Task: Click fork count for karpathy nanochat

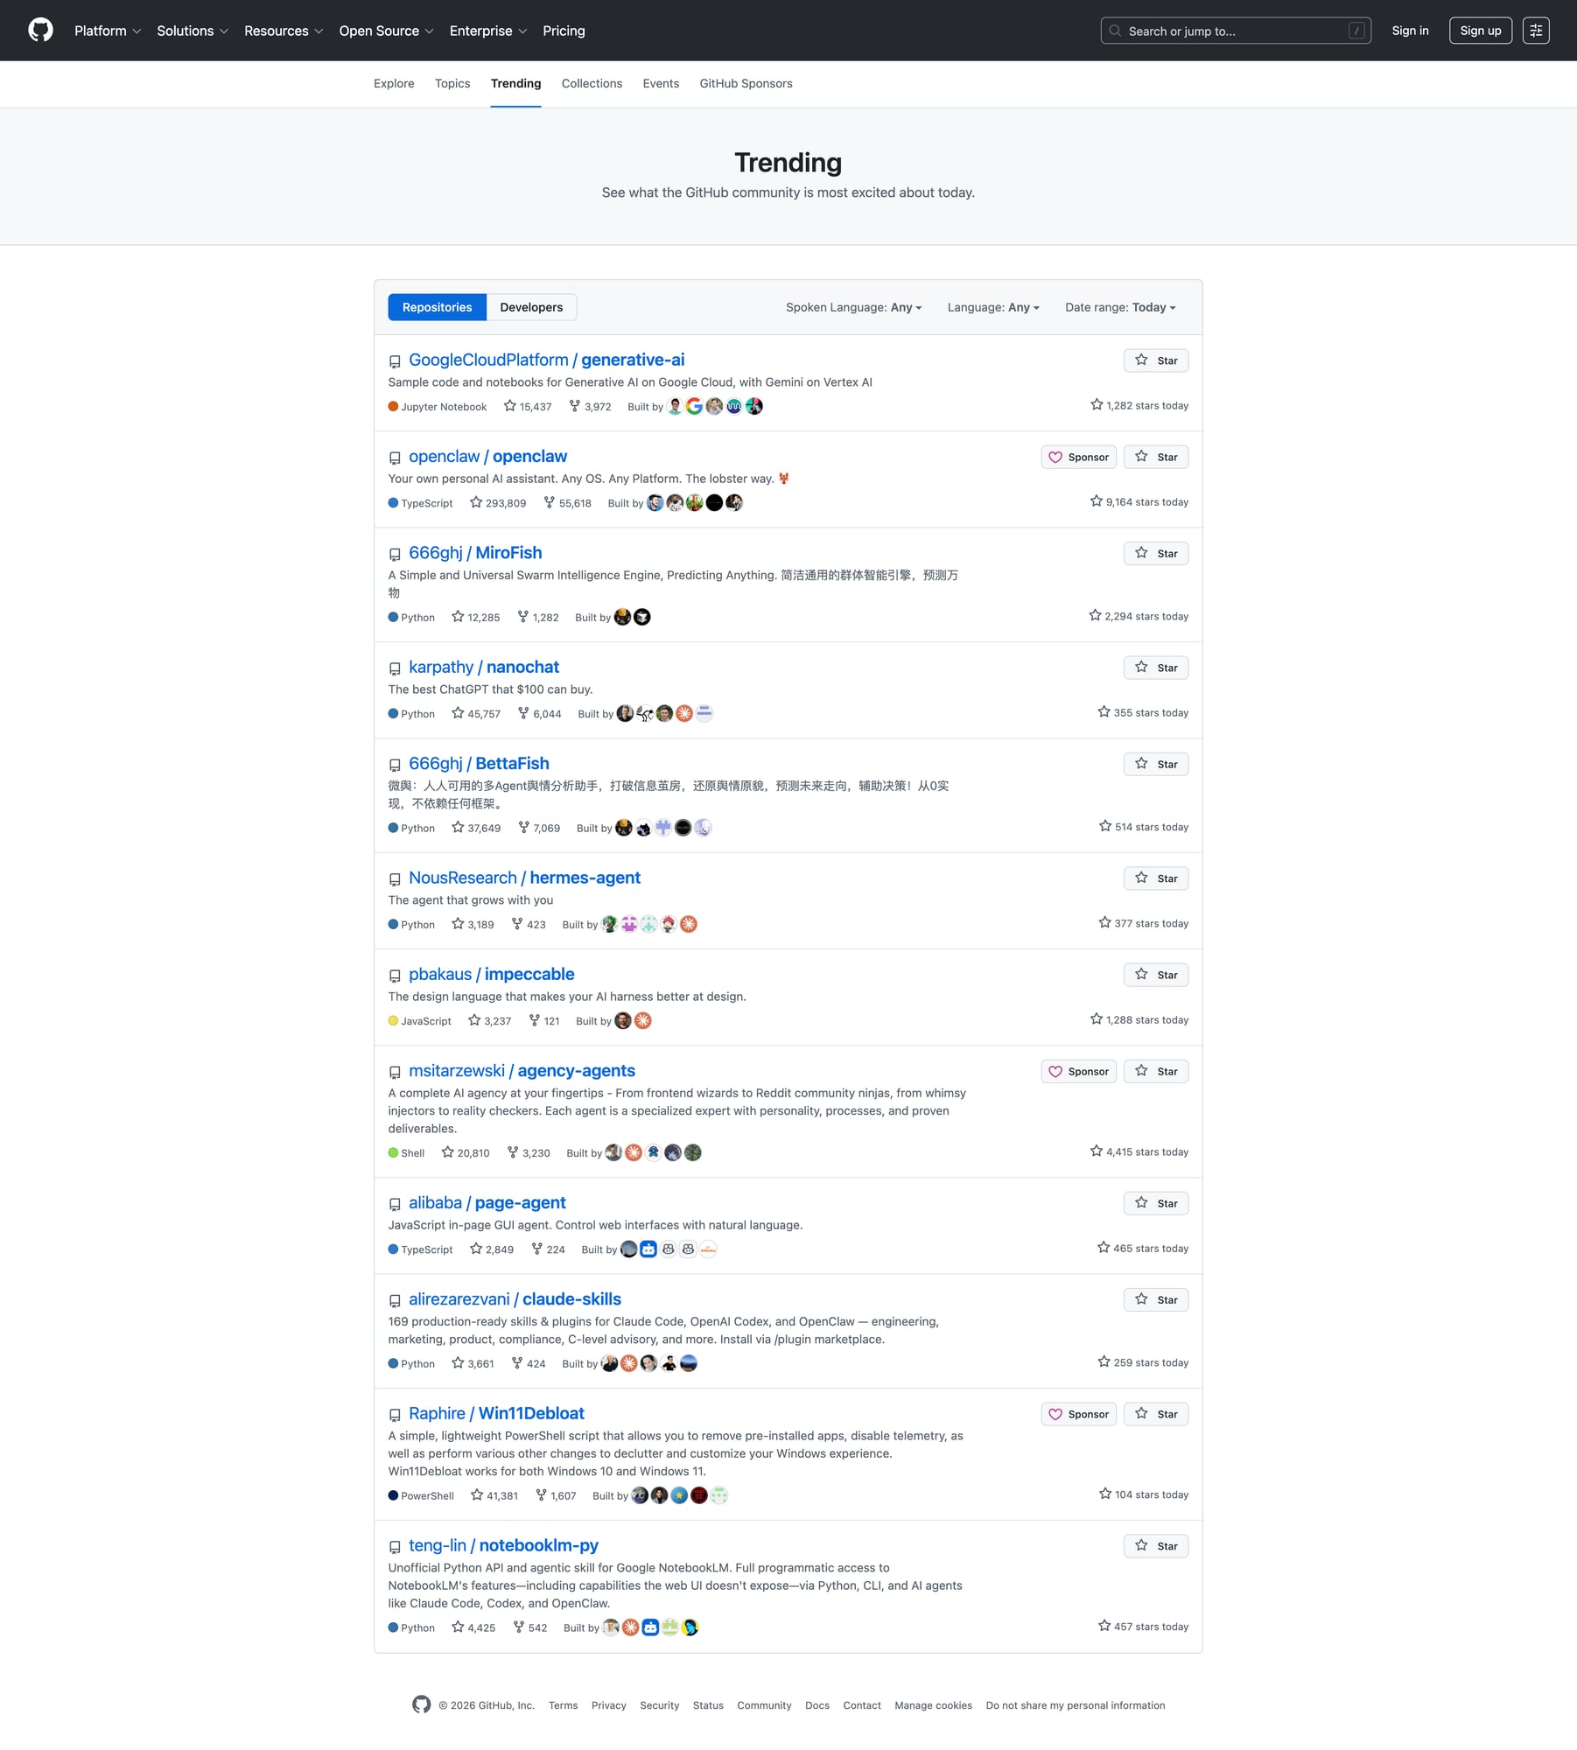Action: coord(539,714)
